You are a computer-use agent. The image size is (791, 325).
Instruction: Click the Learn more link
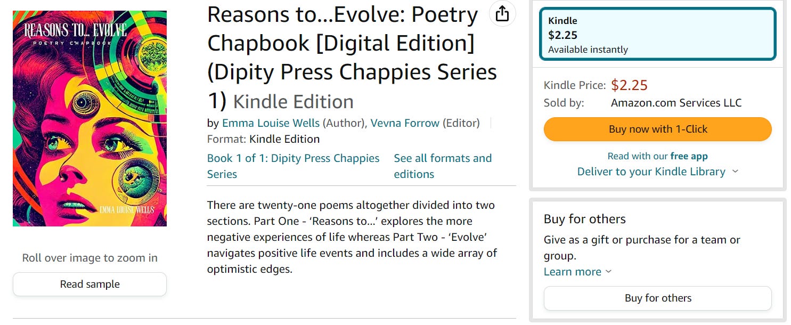573,272
